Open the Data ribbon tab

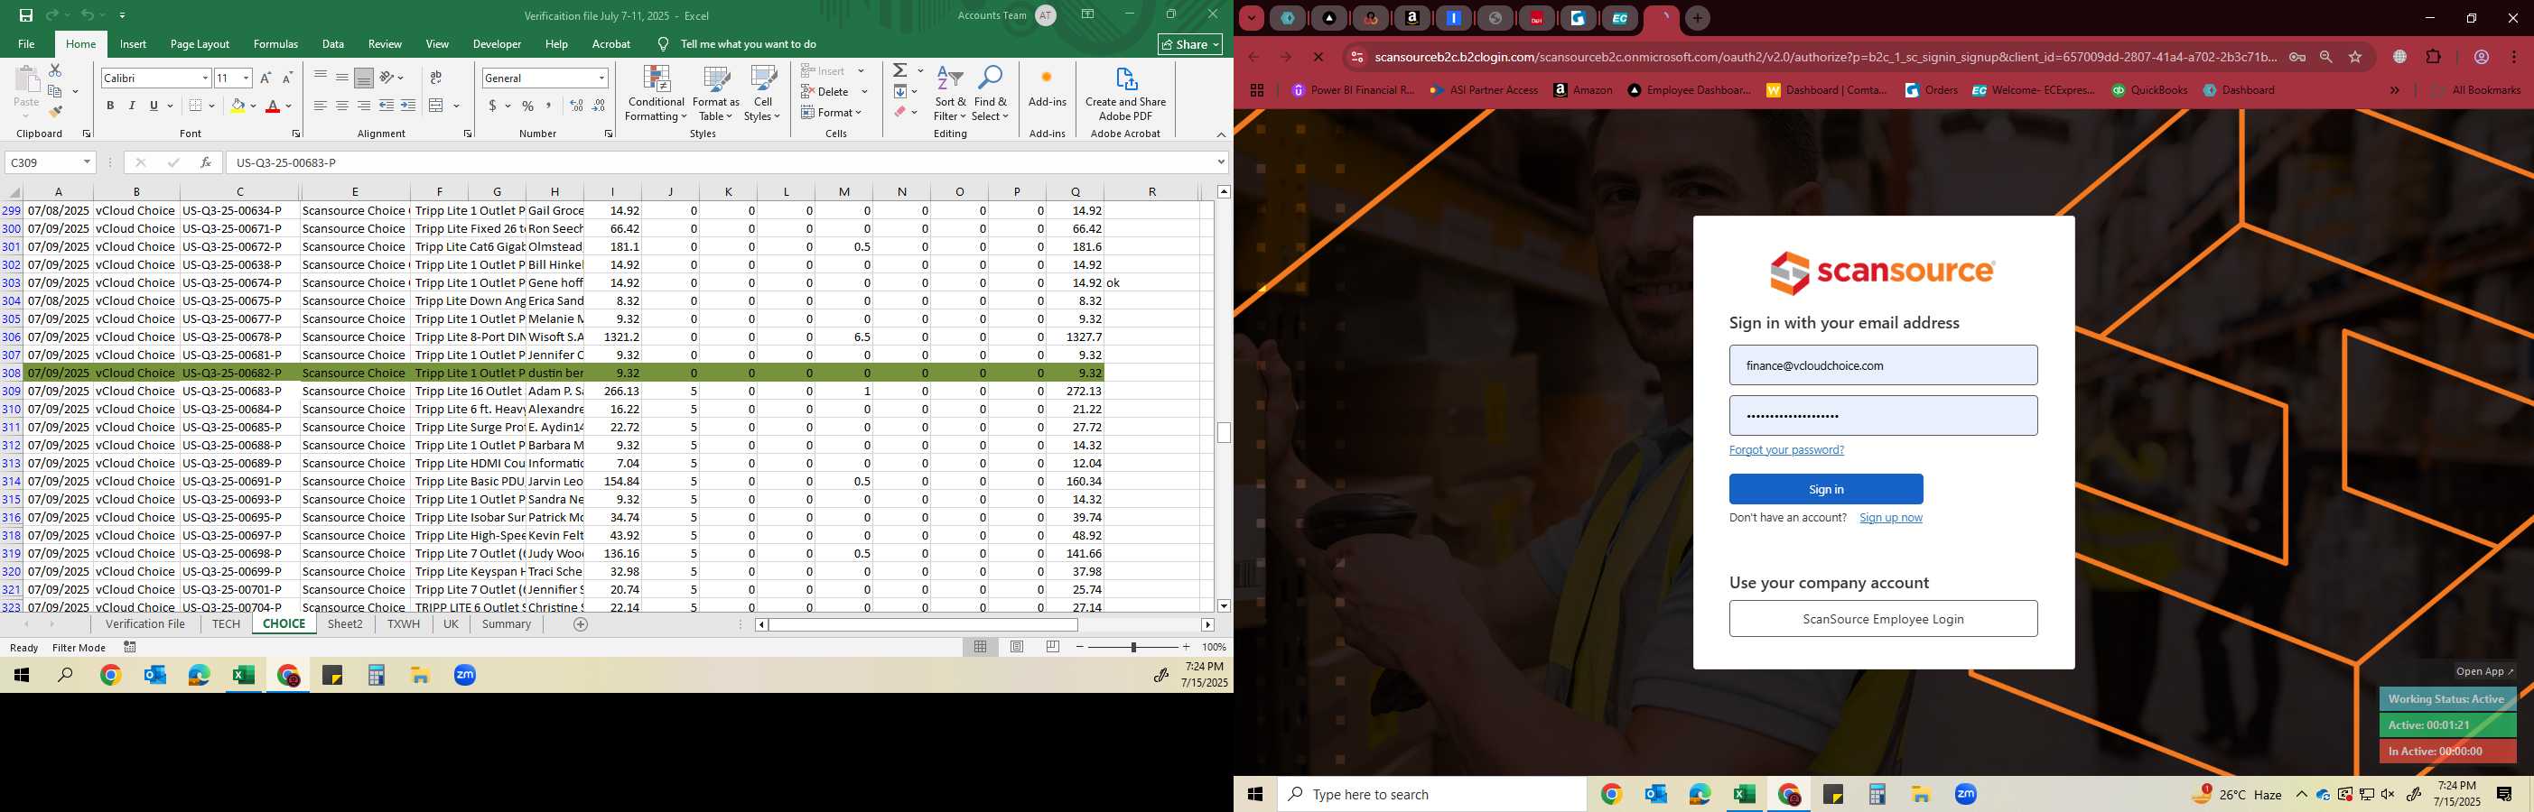click(333, 44)
